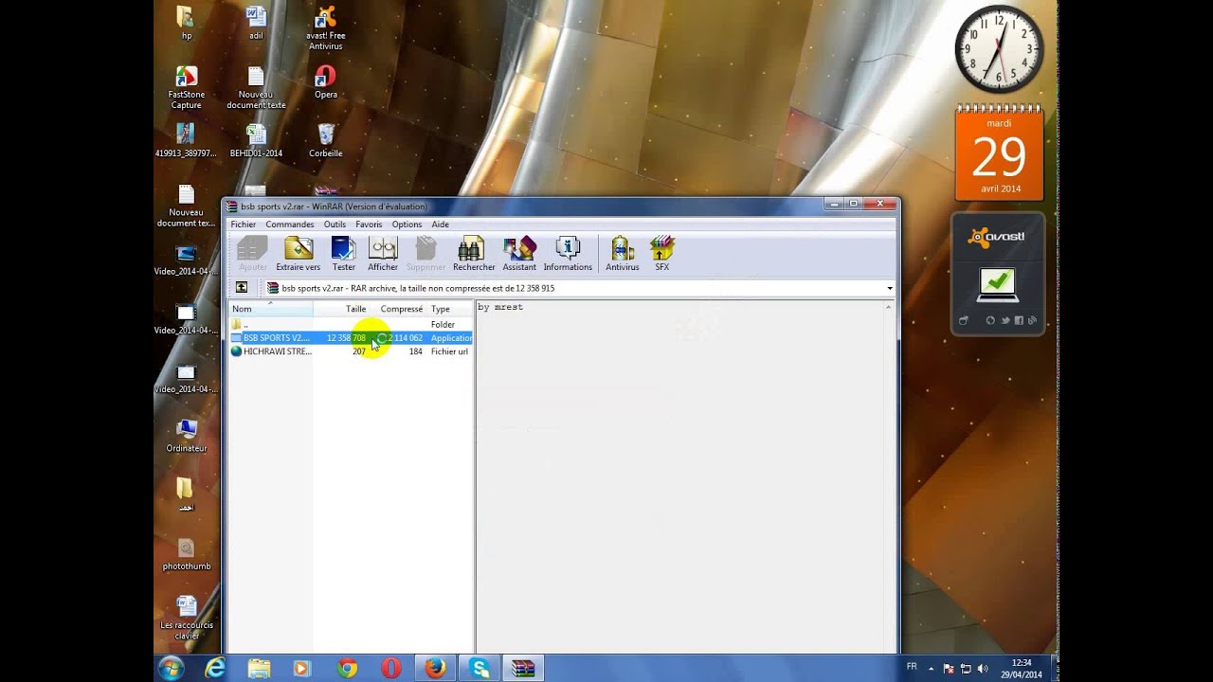Show hidden tray icons arrow
The width and height of the screenshot is (1213, 682).
point(932,669)
